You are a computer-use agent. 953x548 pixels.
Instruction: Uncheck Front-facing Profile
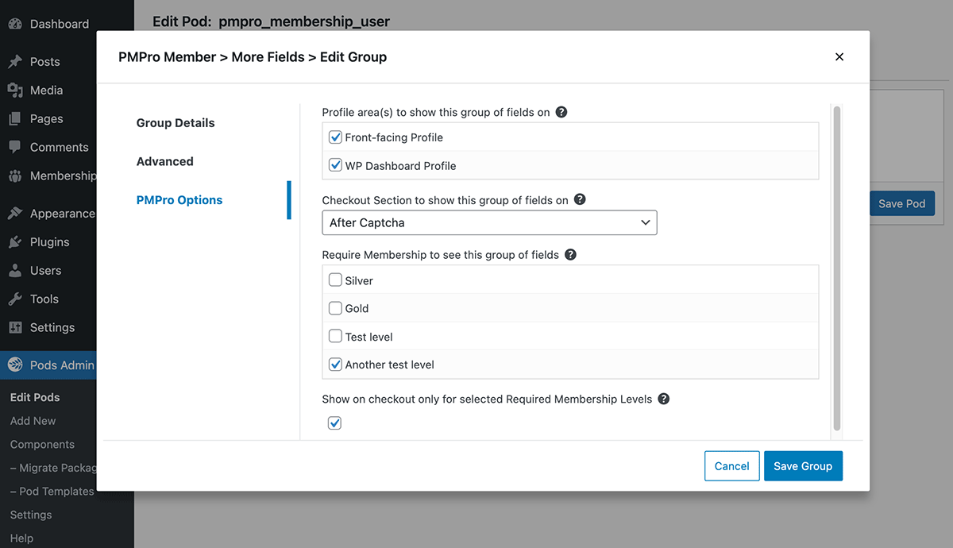(335, 137)
